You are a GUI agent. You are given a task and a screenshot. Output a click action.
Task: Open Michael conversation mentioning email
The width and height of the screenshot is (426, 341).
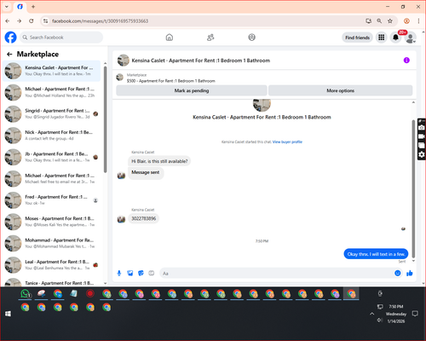pos(51,178)
